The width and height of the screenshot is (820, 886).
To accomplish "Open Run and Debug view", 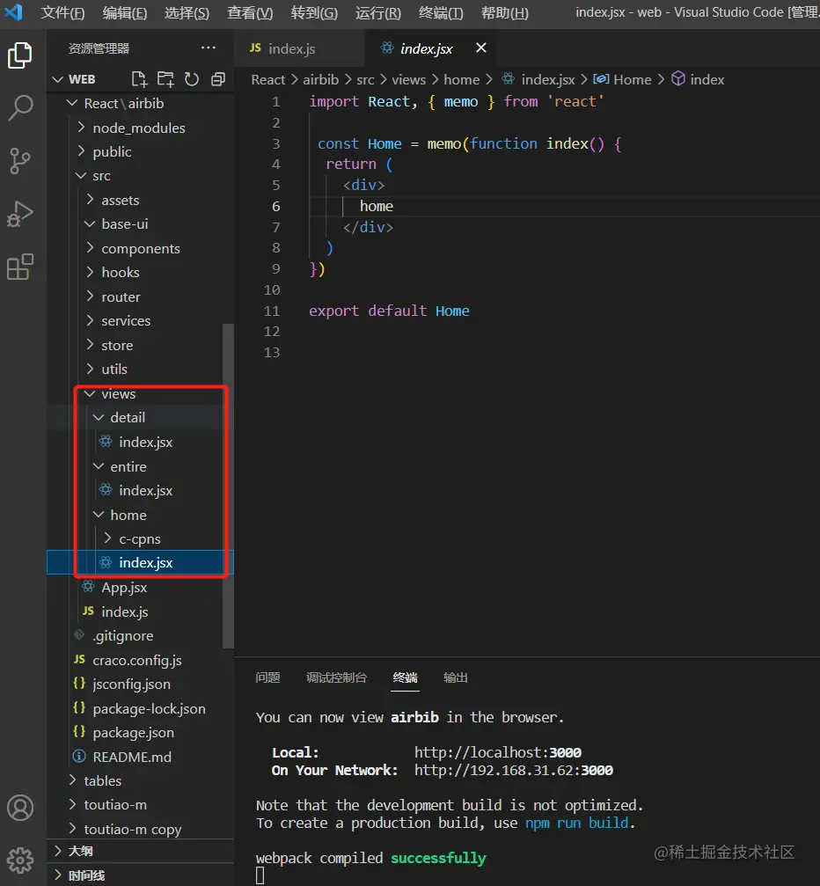I will (20, 214).
